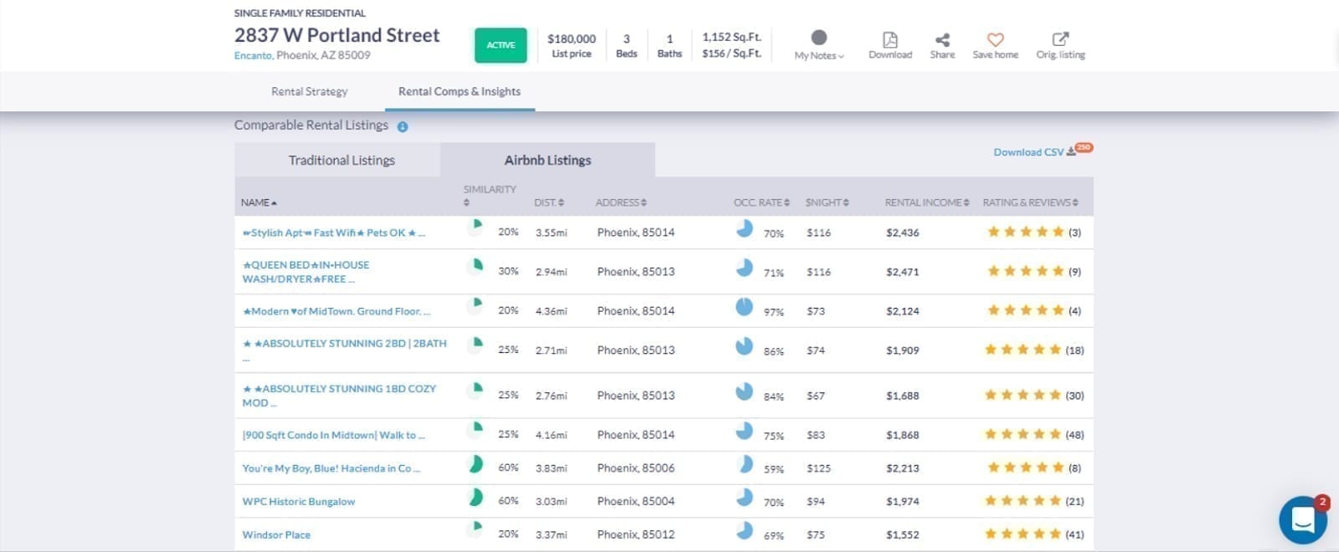1339x552 pixels.
Task: Open the chat widget bubble
Action: tap(1302, 520)
